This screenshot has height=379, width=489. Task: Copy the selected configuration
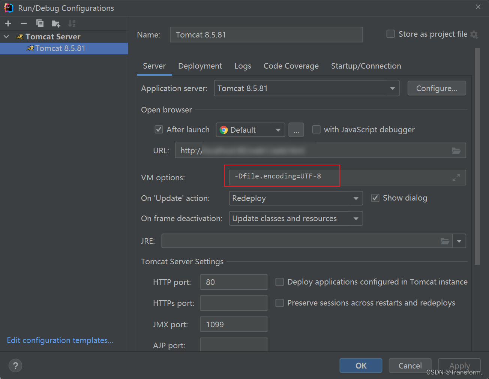[x=40, y=24]
